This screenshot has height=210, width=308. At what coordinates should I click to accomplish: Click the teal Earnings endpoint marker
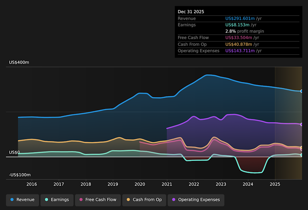tap(302, 155)
